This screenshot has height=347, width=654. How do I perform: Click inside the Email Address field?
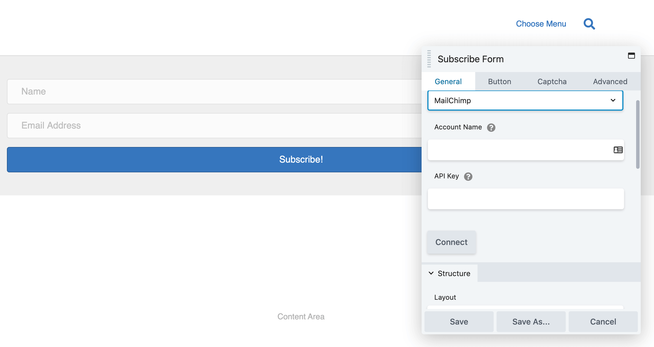pos(202,125)
